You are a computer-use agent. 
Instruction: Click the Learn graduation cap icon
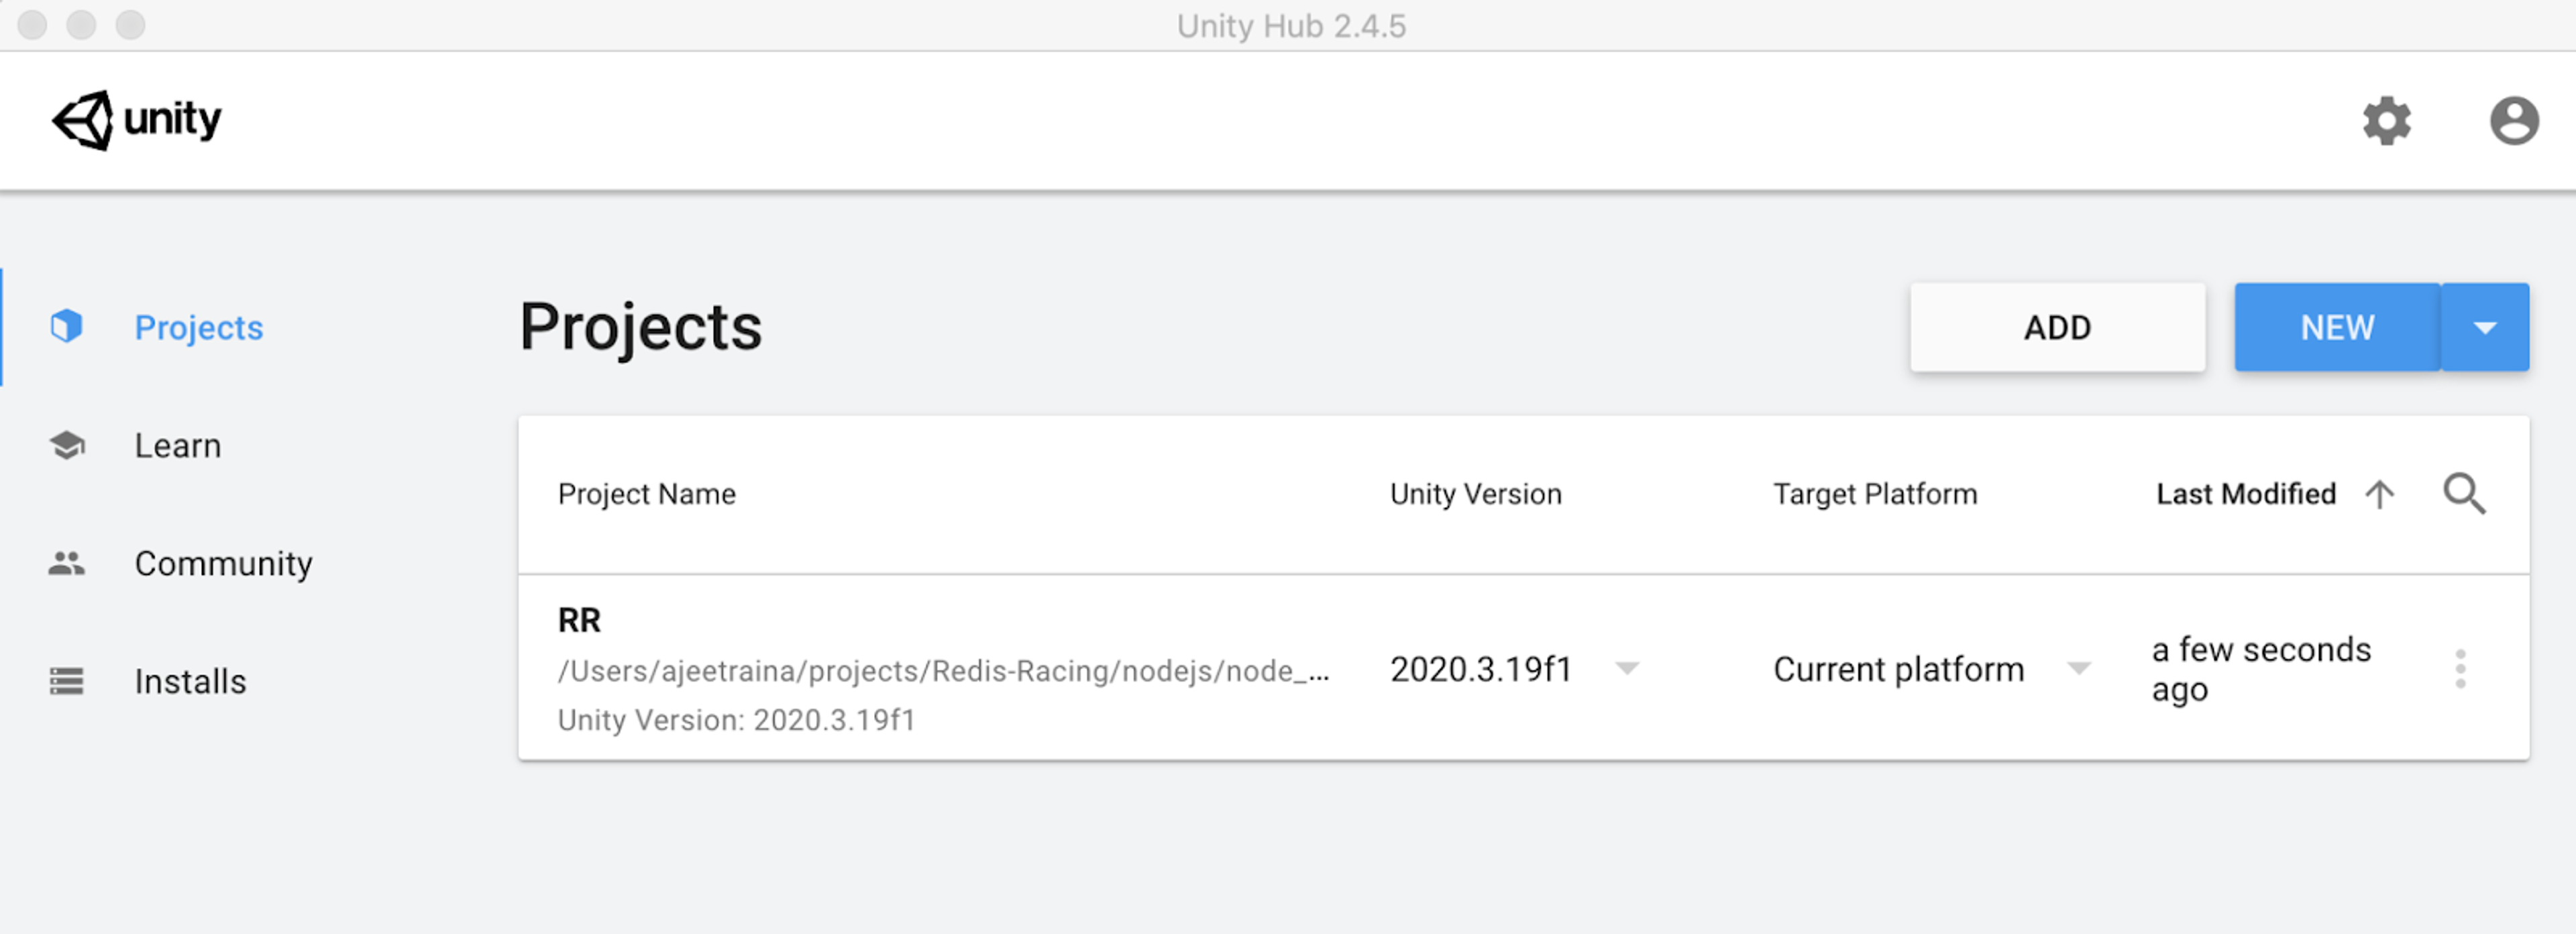[x=67, y=445]
